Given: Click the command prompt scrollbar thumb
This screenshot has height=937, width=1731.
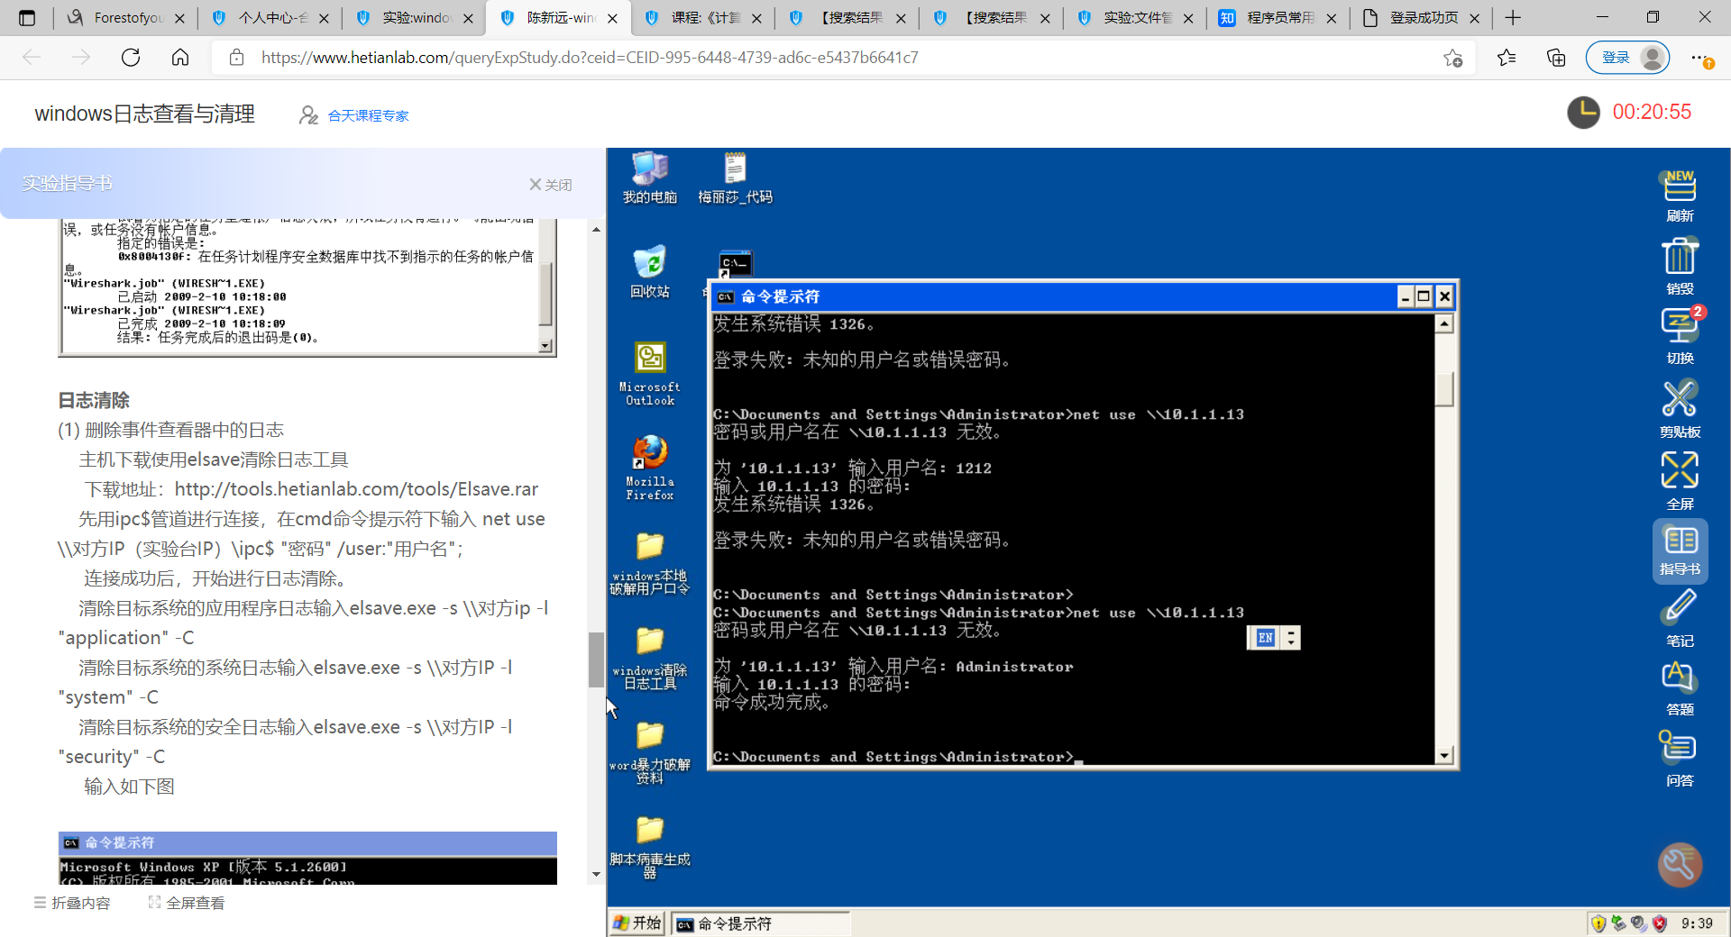Looking at the screenshot, I should [1444, 389].
